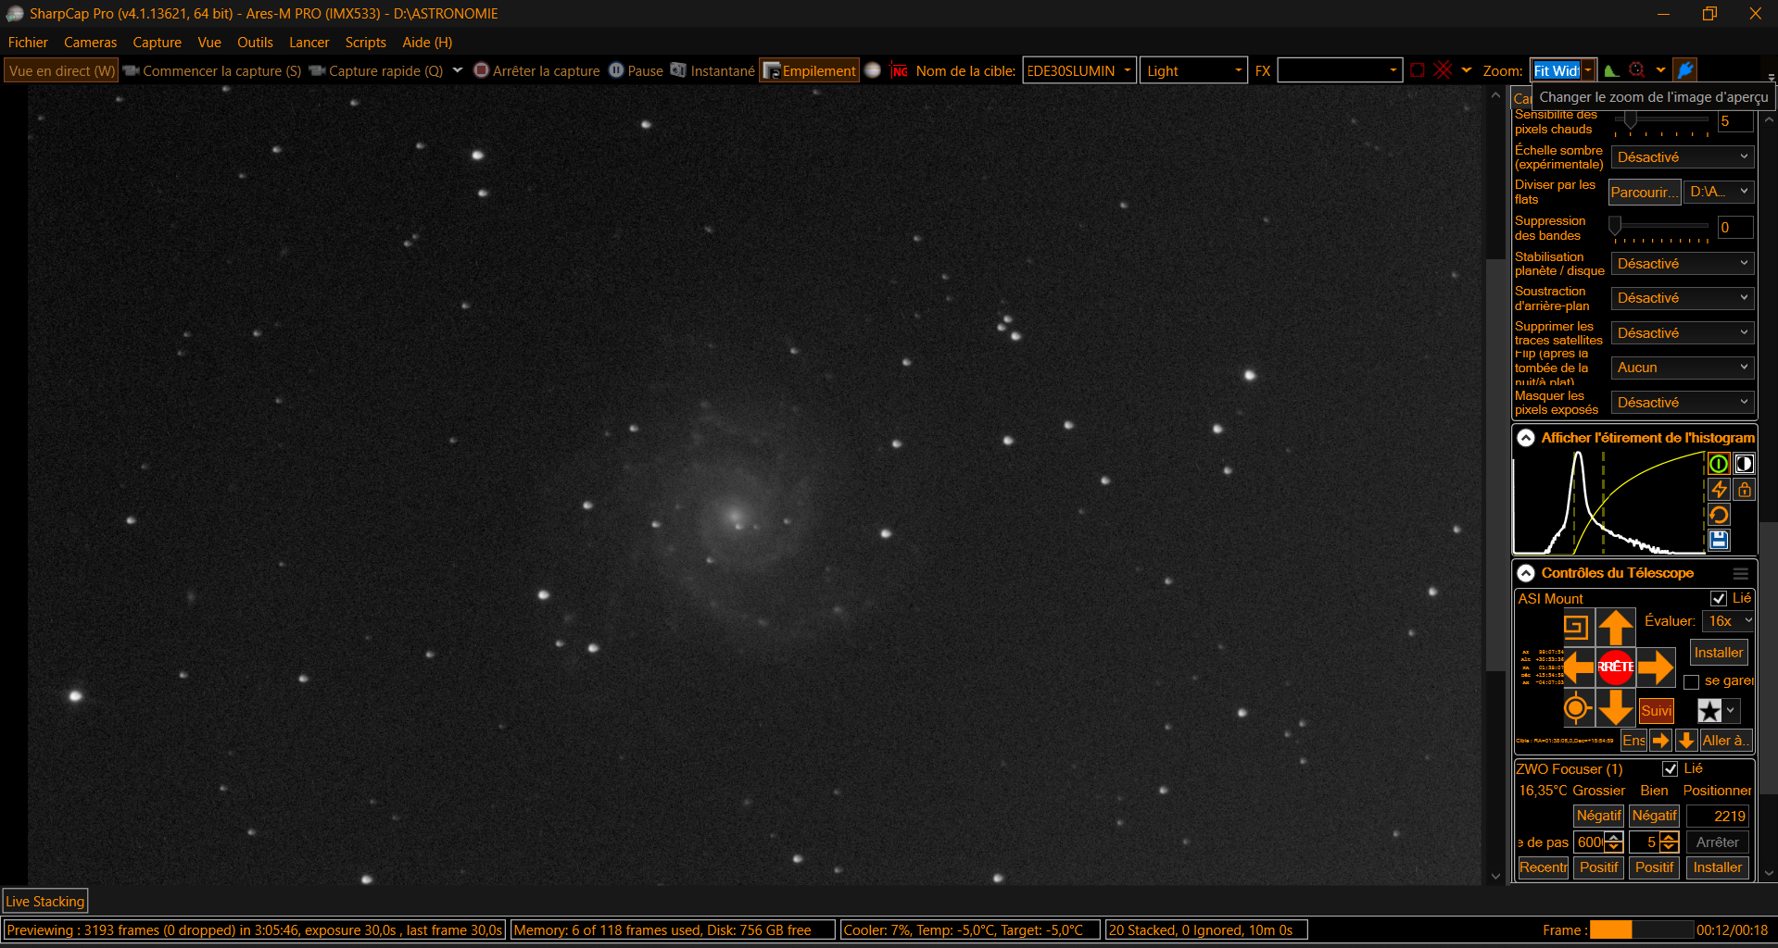Click the small right-arrow button beside Ens
1778x948 pixels.
1660,741
